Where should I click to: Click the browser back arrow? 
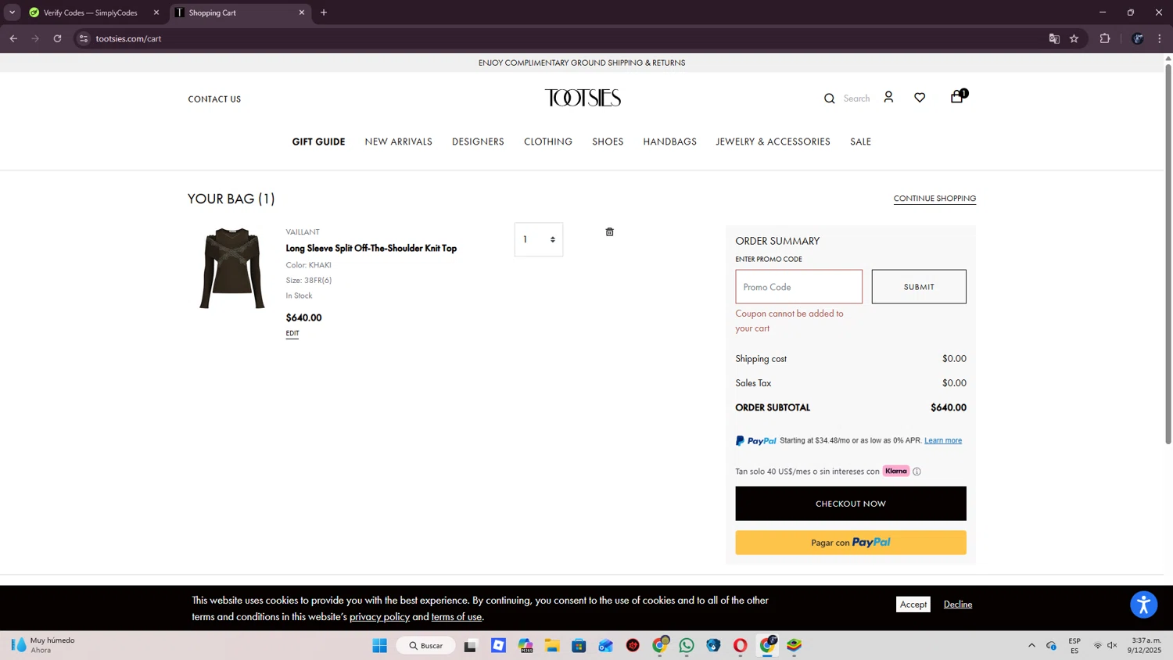pyautogui.click(x=13, y=38)
